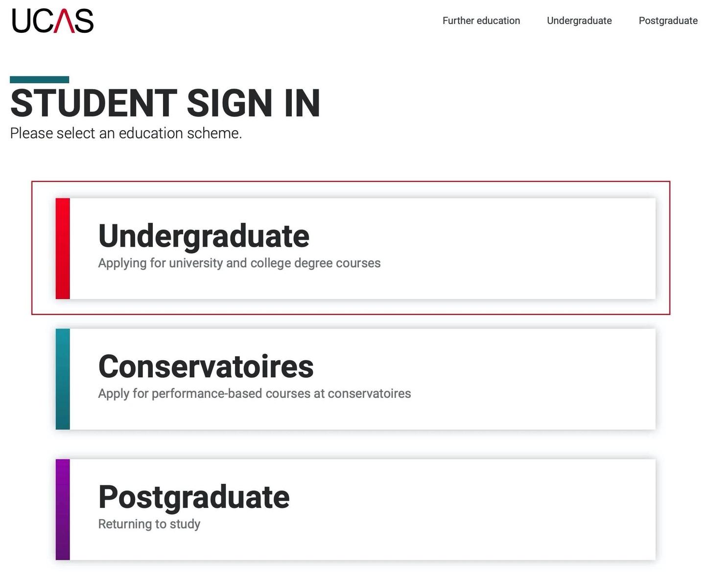Click the red stripe on Undergraduate card
The height and width of the screenshot is (577, 705).
(63, 249)
